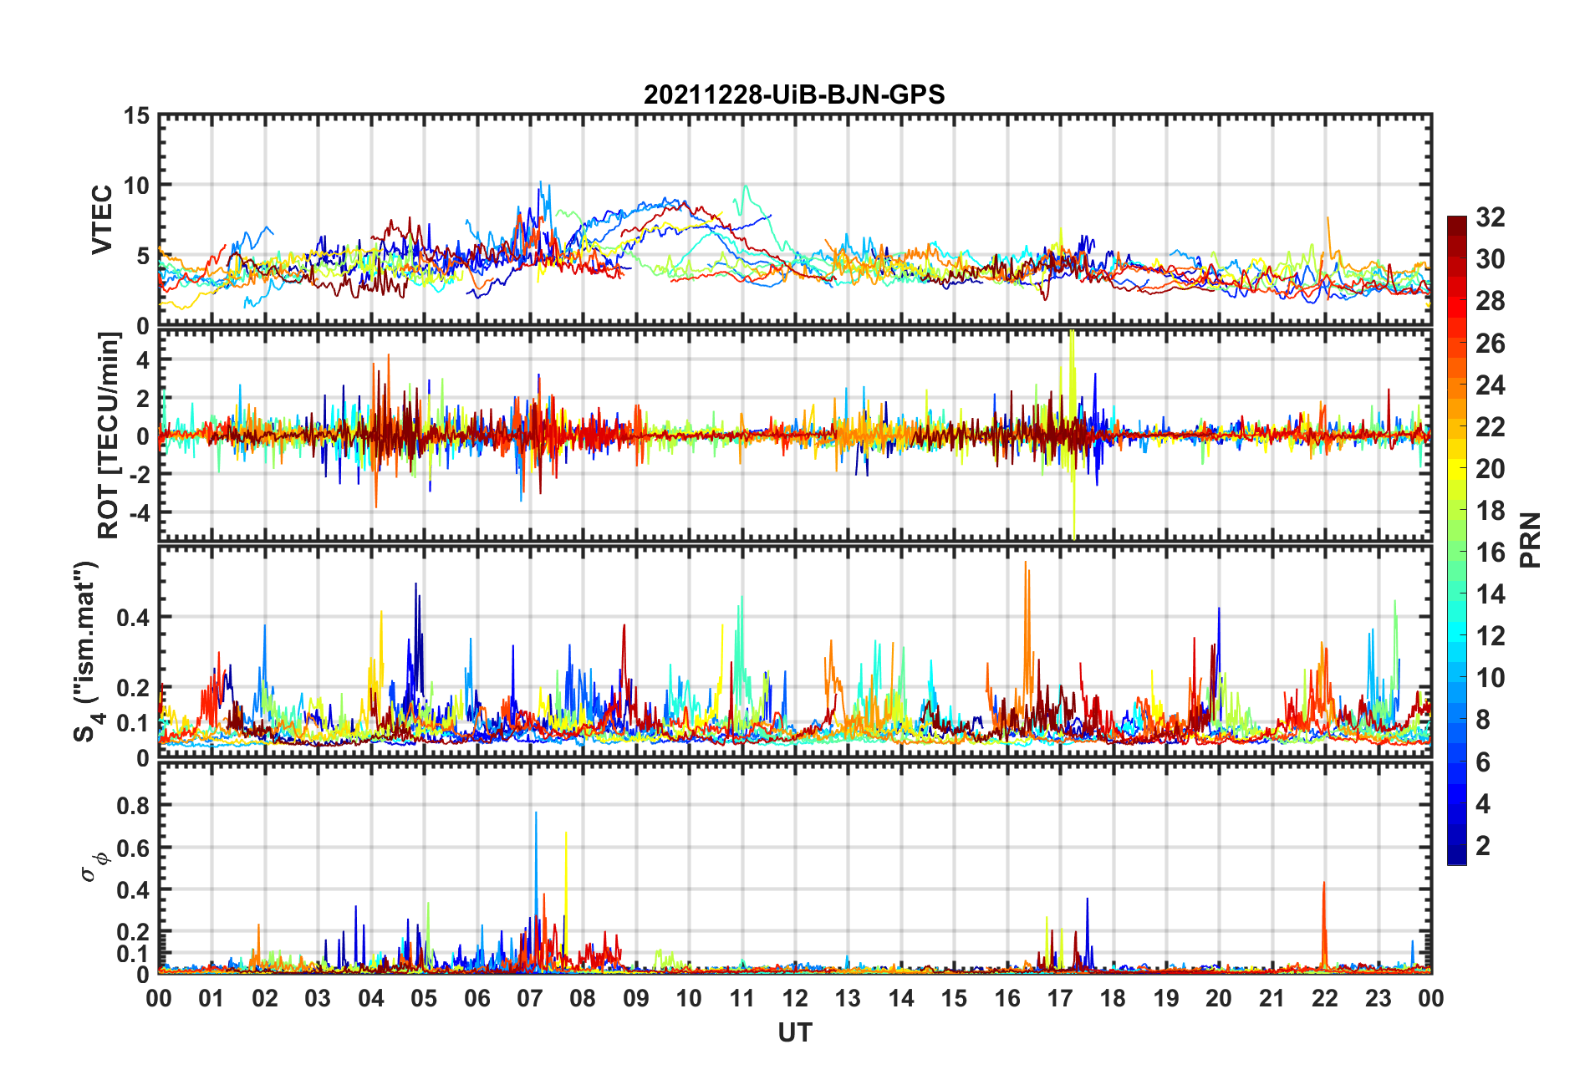Click sigma phi axis tick label 0.8
Screen dimensions: 1590x1080
coord(133,806)
